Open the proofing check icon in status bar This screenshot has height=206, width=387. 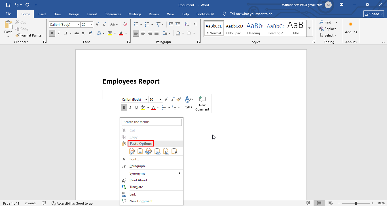(x=44, y=203)
